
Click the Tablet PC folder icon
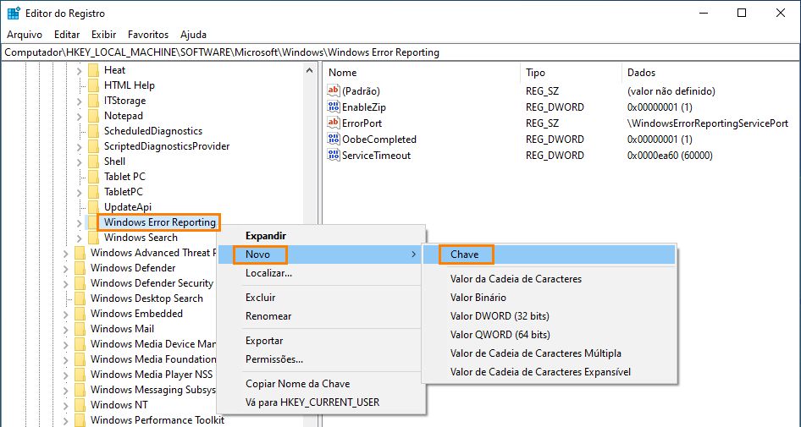point(93,177)
